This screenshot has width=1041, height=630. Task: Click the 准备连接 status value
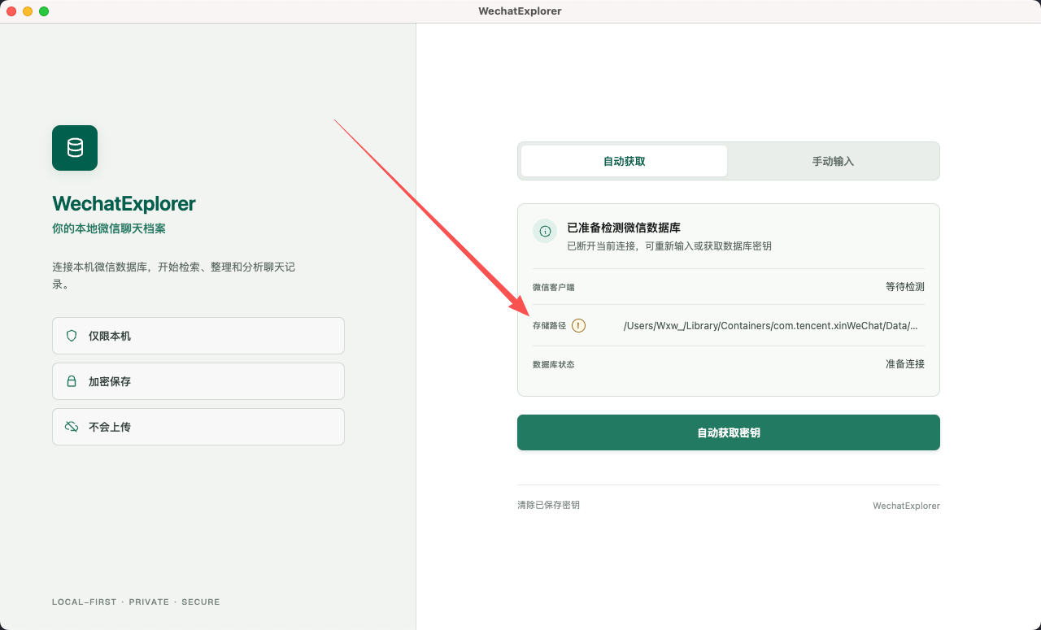(905, 364)
